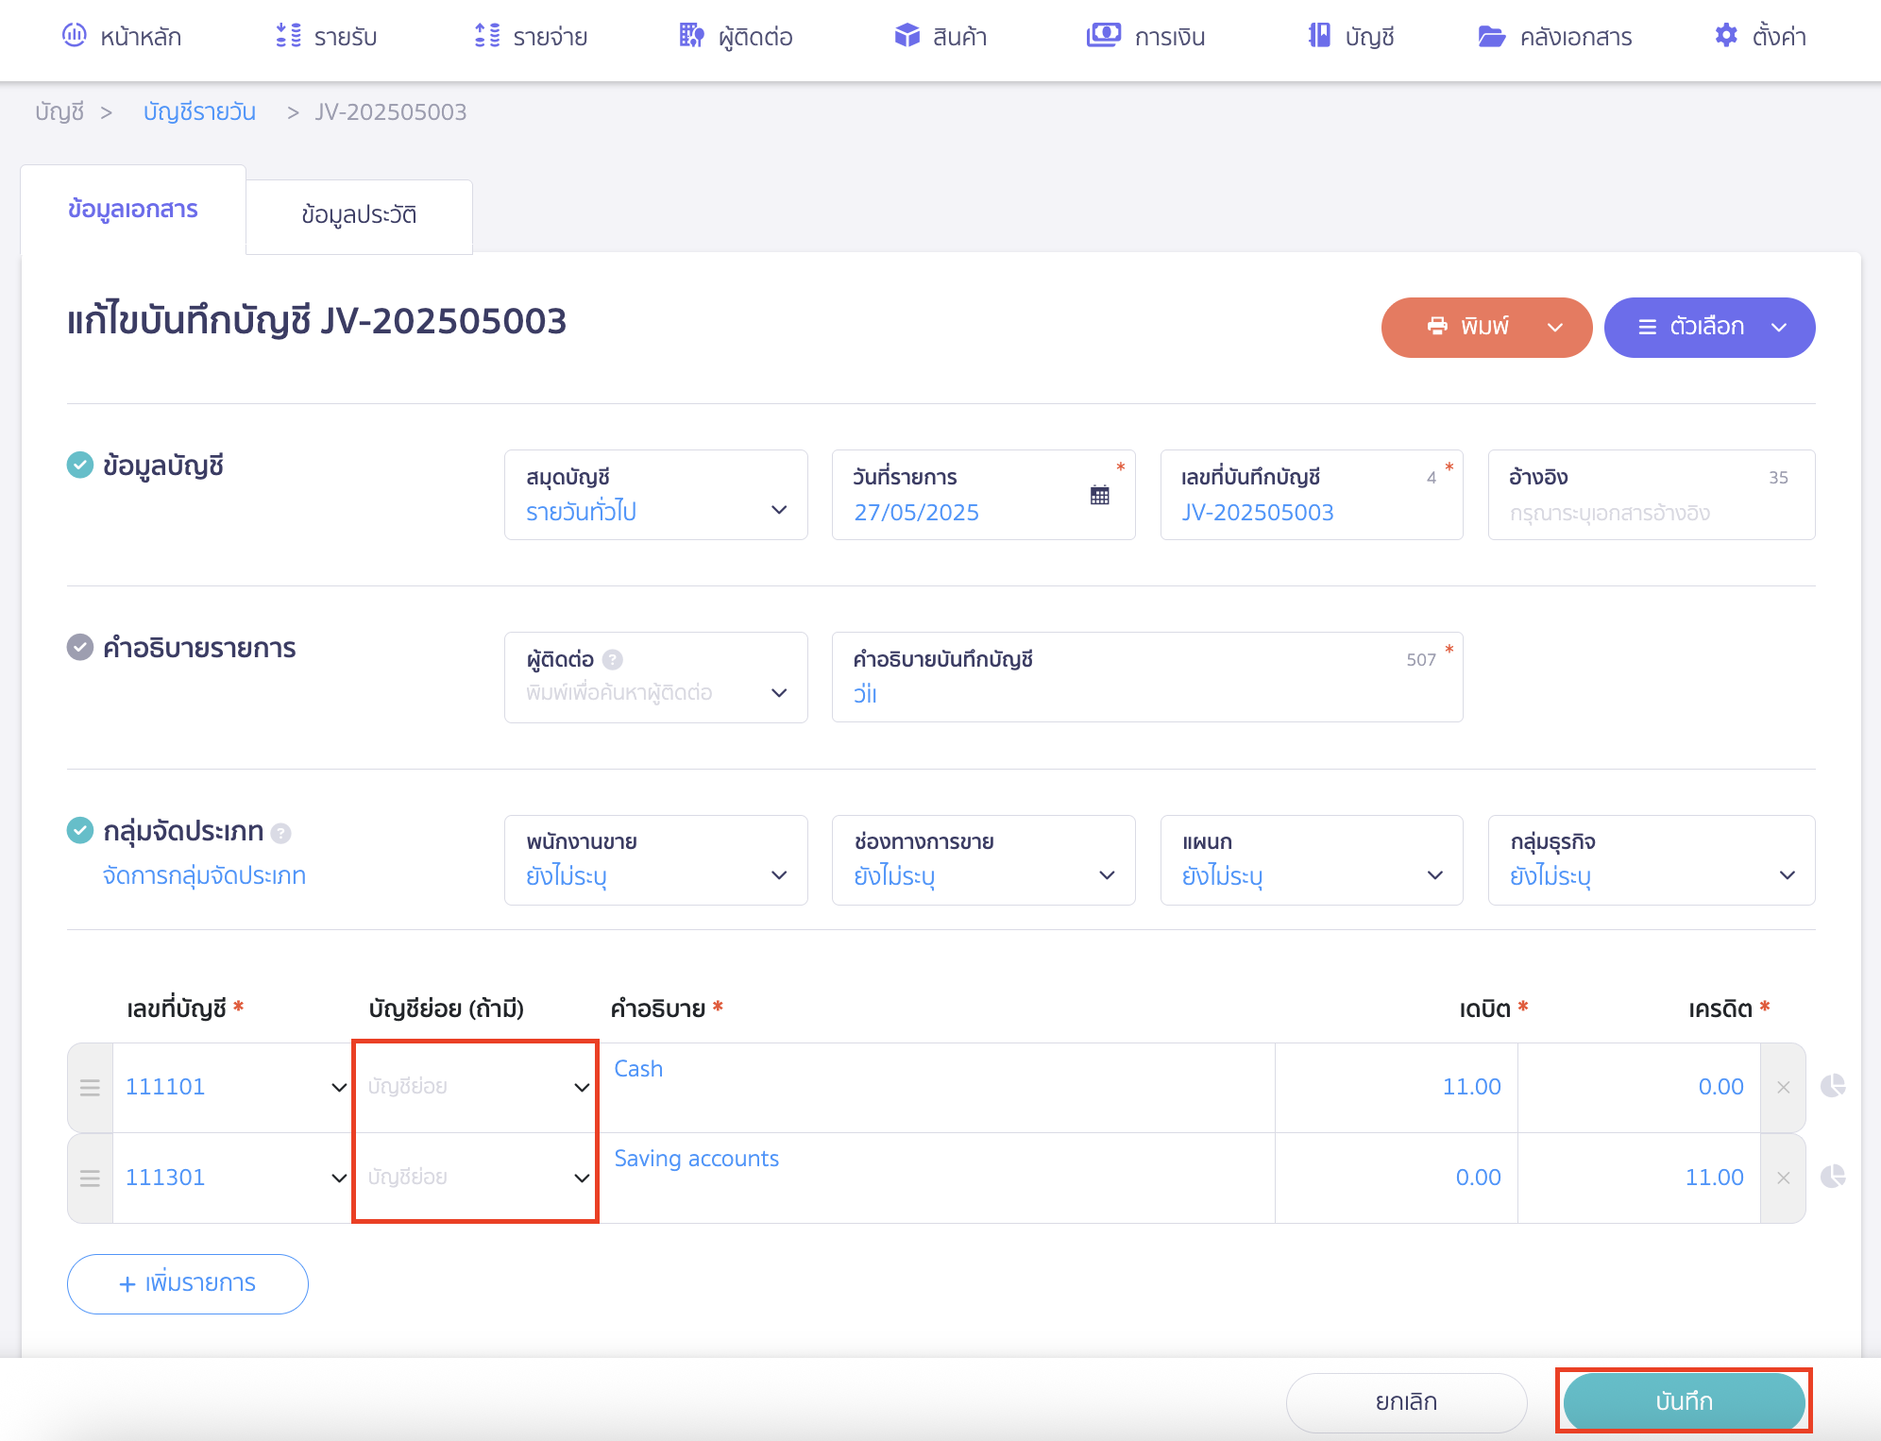
Task: Toggle the คำอธิบายรายการ section check circle
Action: click(x=80, y=647)
